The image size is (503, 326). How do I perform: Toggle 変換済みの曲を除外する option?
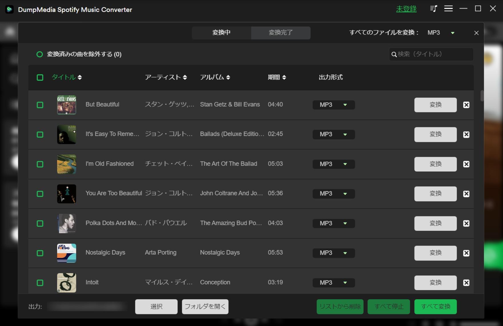40,54
